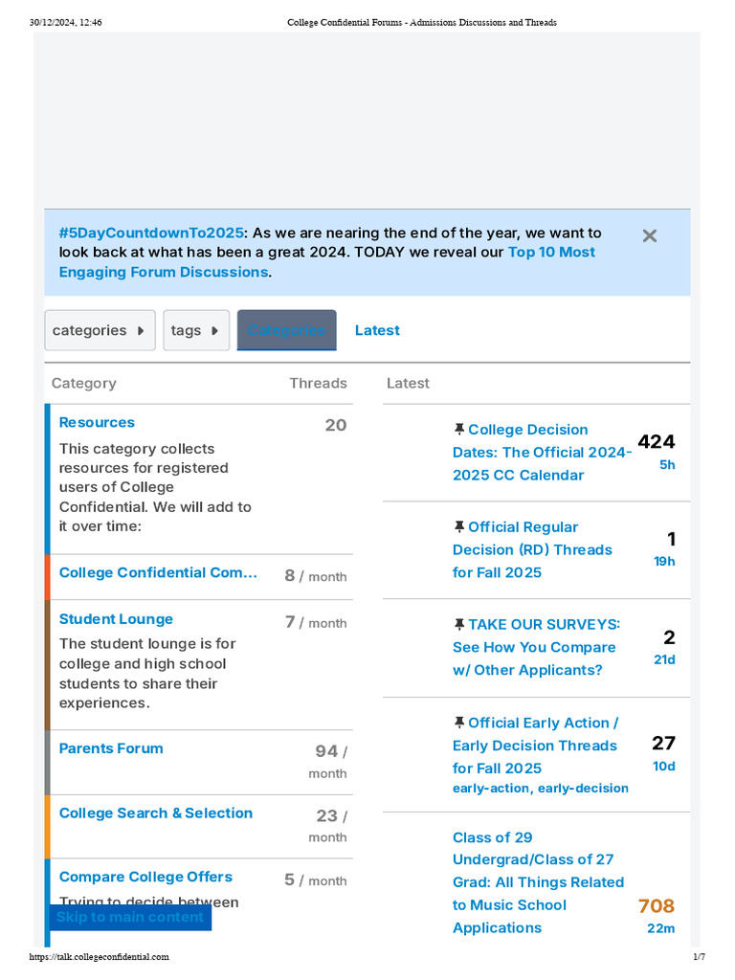This screenshot has height=980, width=735.
Task: Click the 19h last activity time
Action: pyautogui.click(x=664, y=561)
